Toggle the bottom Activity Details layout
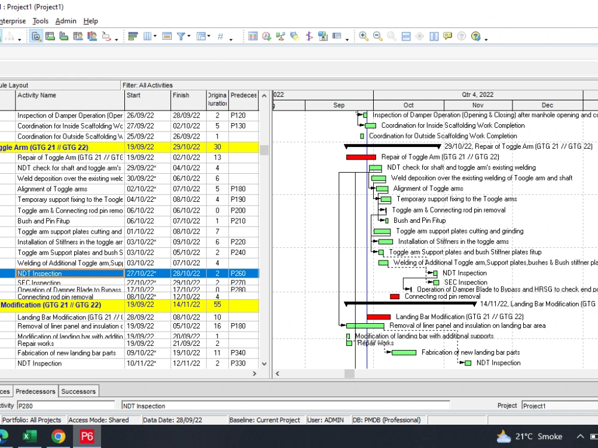This screenshot has width=598, height=448. point(405,36)
